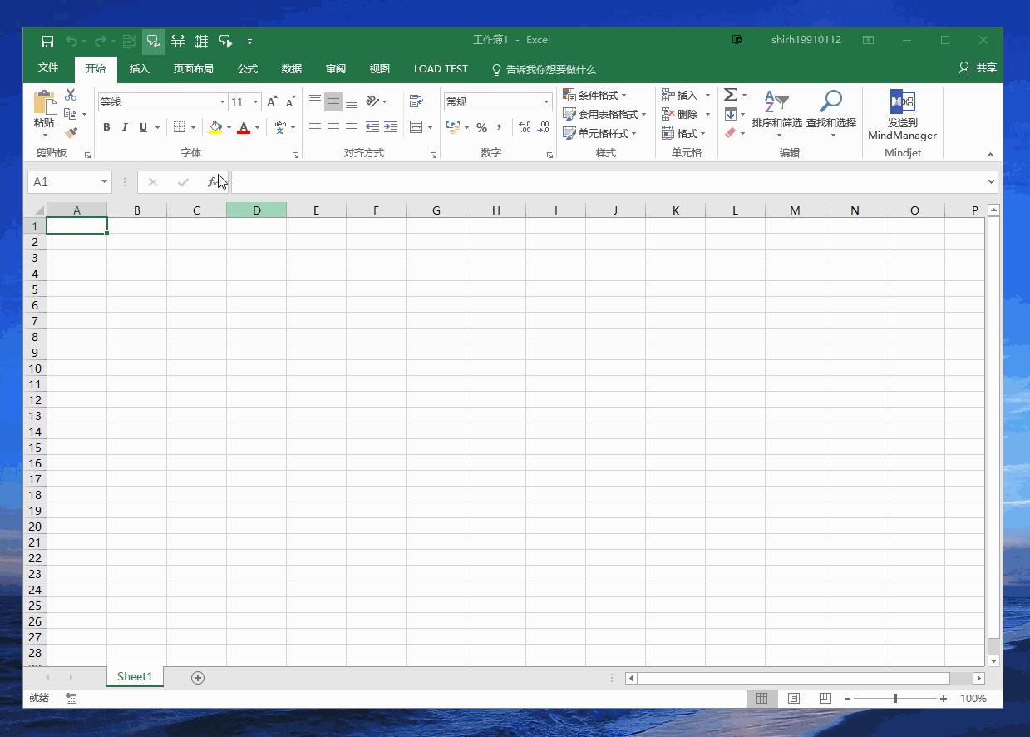The height and width of the screenshot is (737, 1030).
Task: Center cell text horizontally
Action: 333,127
